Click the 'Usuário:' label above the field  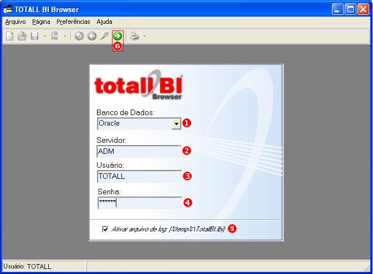110,165
